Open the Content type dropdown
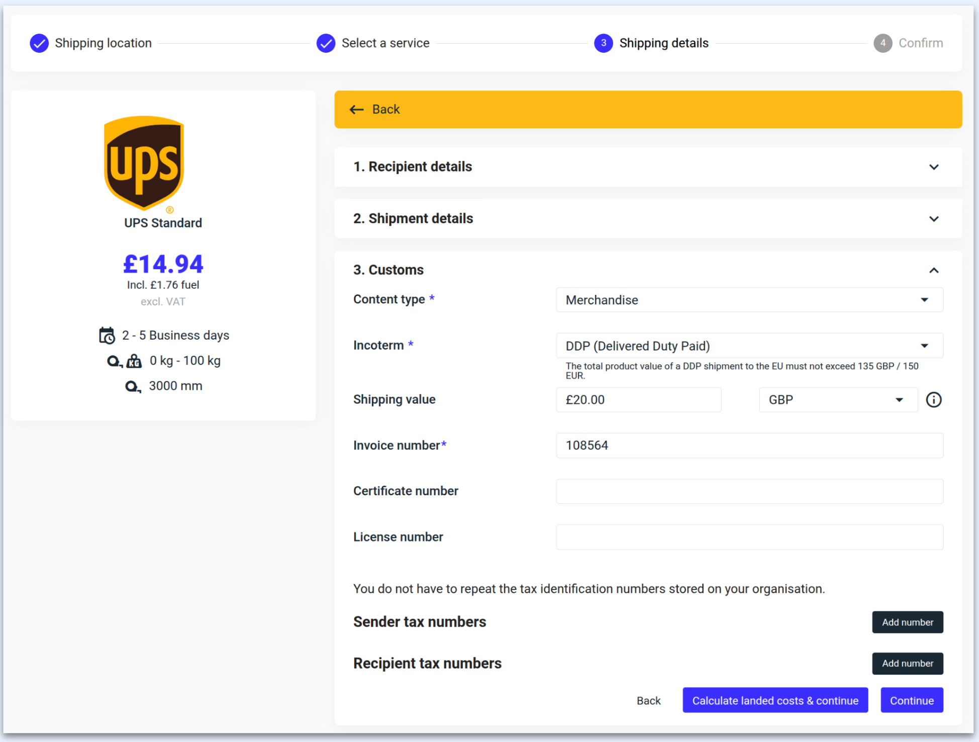 749,300
